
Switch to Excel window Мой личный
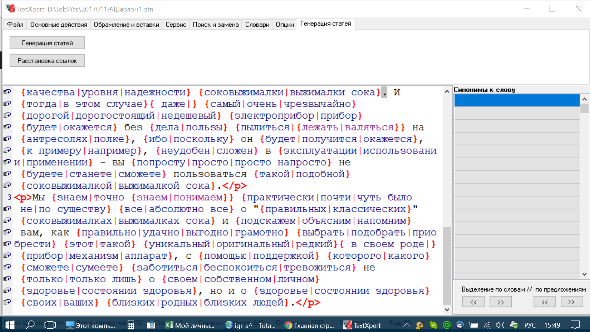coord(190,325)
